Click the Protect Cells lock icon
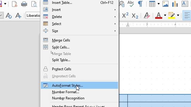 46,69
